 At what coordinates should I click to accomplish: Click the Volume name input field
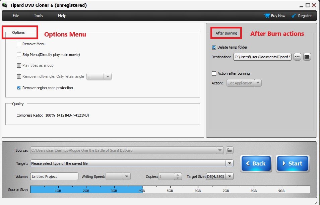[x=54, y=177]
